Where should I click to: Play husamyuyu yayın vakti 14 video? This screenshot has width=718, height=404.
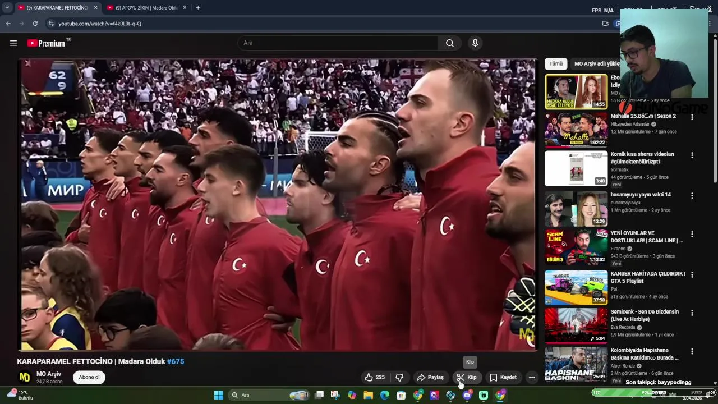(576, 208)
